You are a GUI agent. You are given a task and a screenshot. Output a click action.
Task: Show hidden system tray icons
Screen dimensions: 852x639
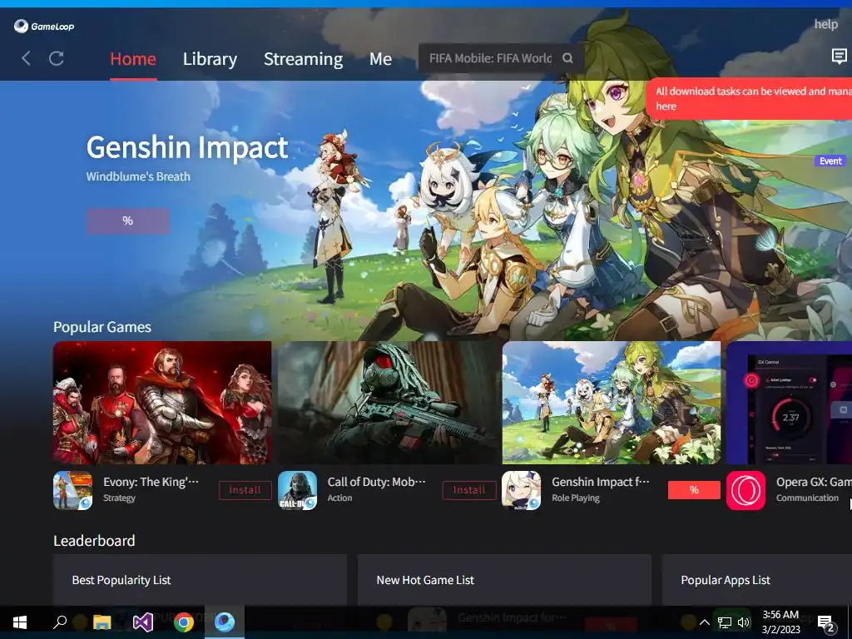[704, 622]
